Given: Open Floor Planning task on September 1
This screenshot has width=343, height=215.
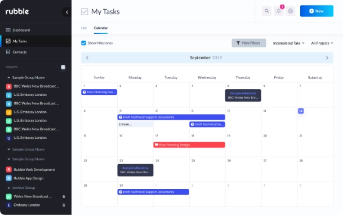Looking at the screenshot, I should point(99,92).
